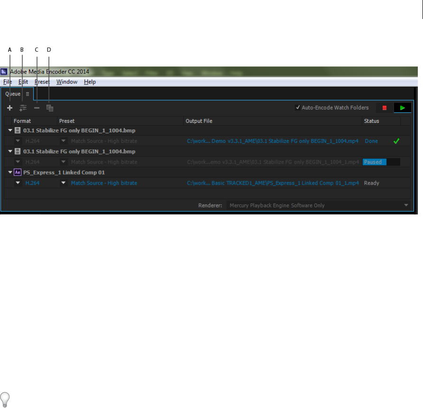Image resolution: width=423 pixels, height=408 pixels.
Task: Click the Duplicate icon in Queue toolbar
Action: click(50, 108)
